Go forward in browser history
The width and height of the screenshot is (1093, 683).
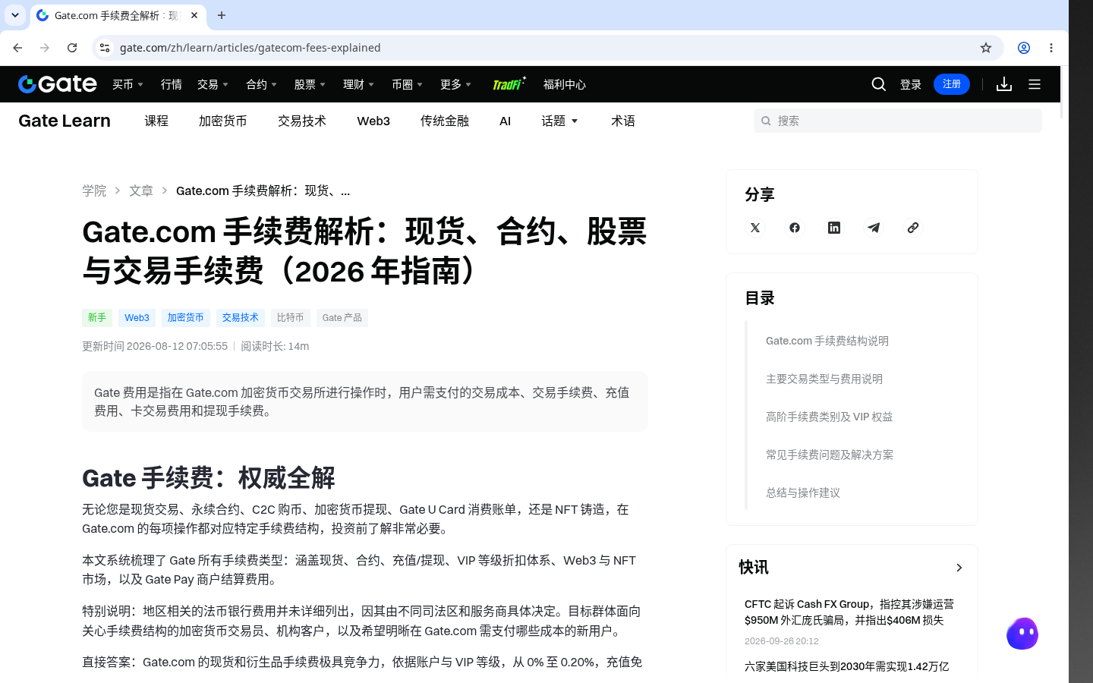(x=45, y=48)
